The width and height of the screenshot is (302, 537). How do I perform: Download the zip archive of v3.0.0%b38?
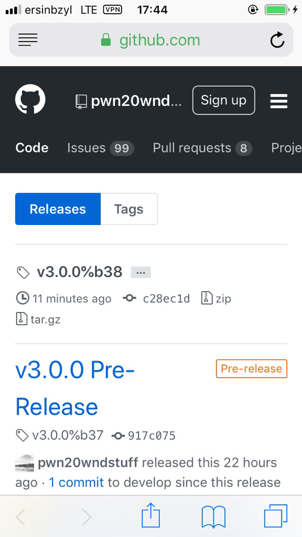pyautogui.click(x=216, y=298)
